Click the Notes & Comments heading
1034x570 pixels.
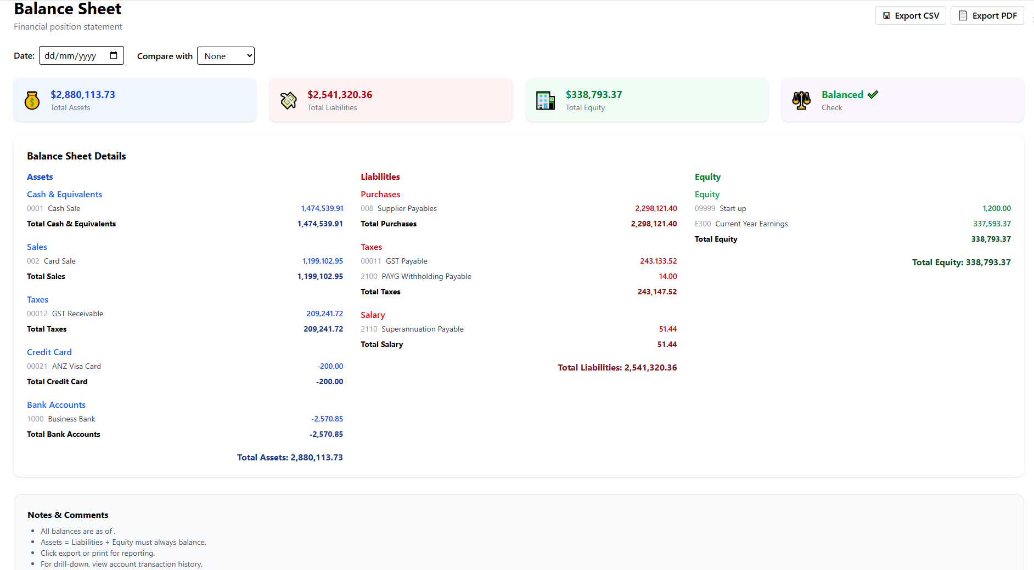pyautogui.click(x=68, y=515)
